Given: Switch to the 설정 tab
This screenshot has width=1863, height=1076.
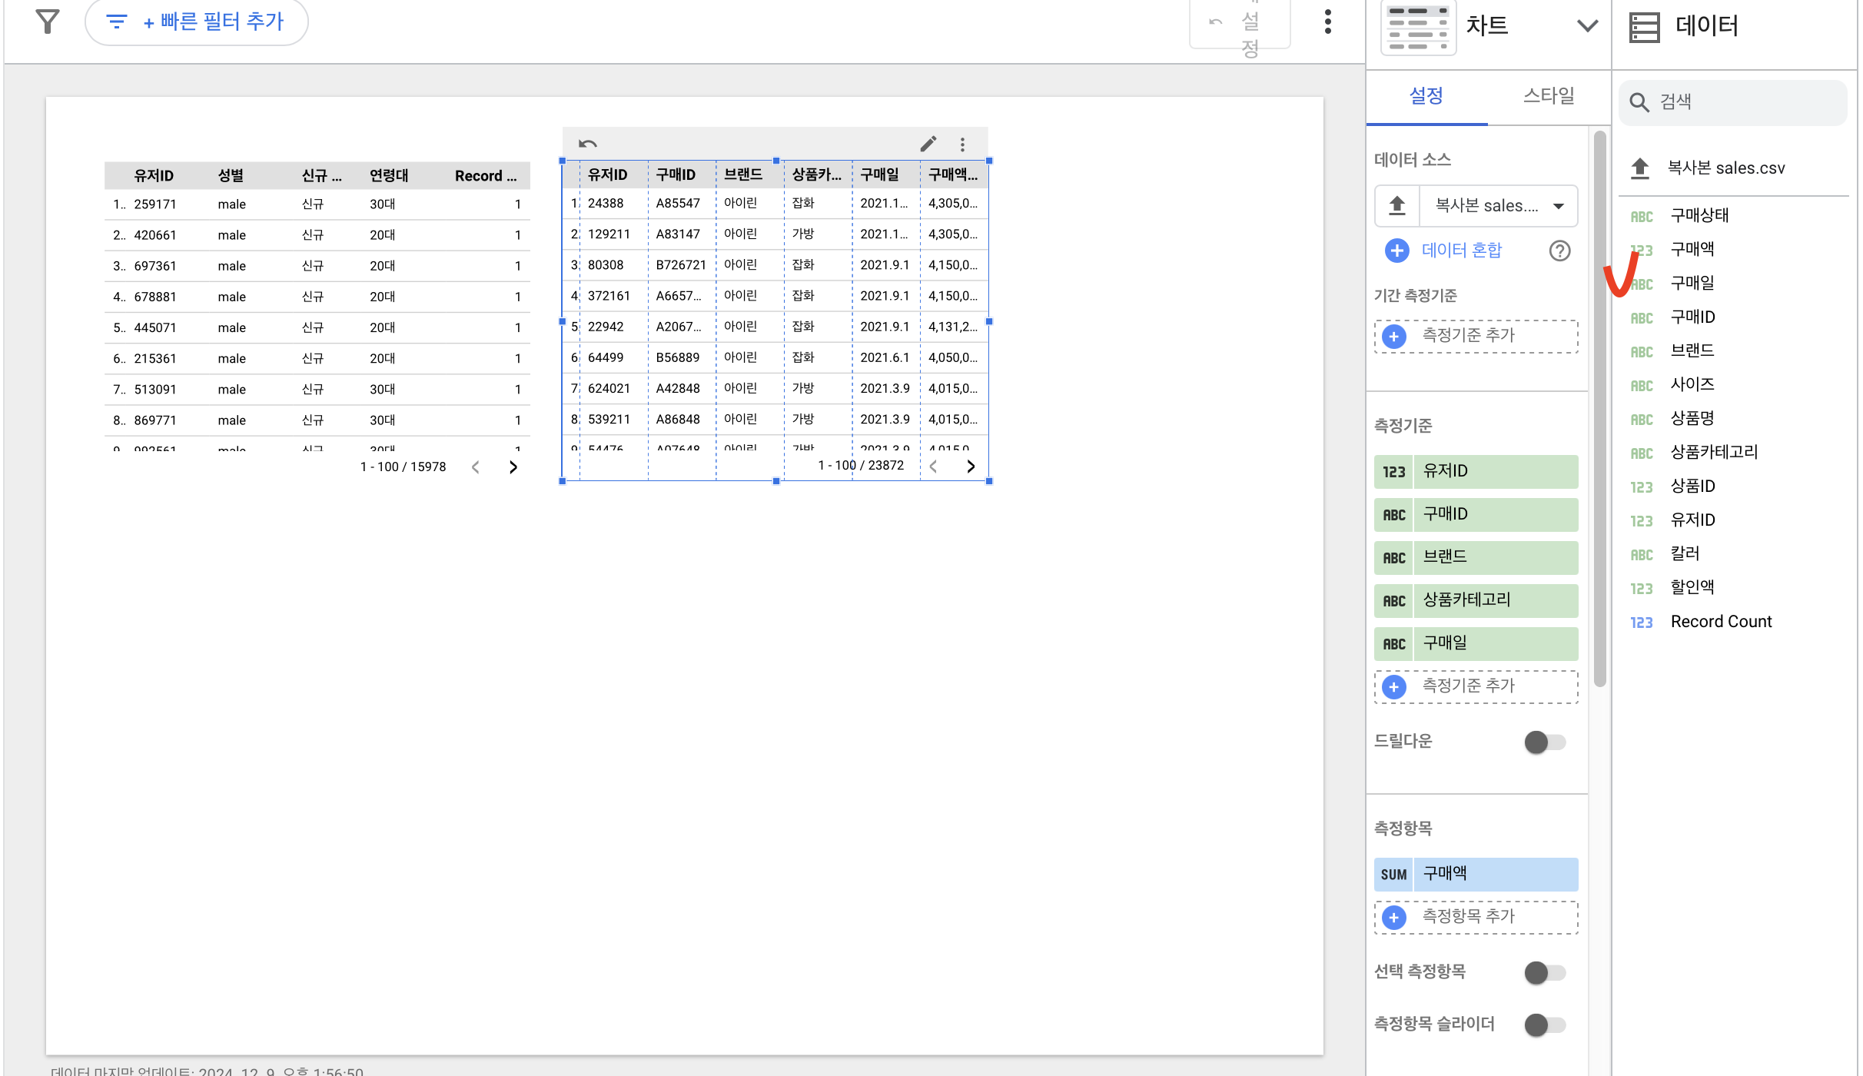Looking at the screenshot, I should 1426,96.
